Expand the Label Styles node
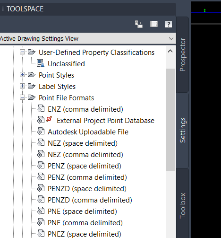Viewport: 221px width, 238px height. 22,86
